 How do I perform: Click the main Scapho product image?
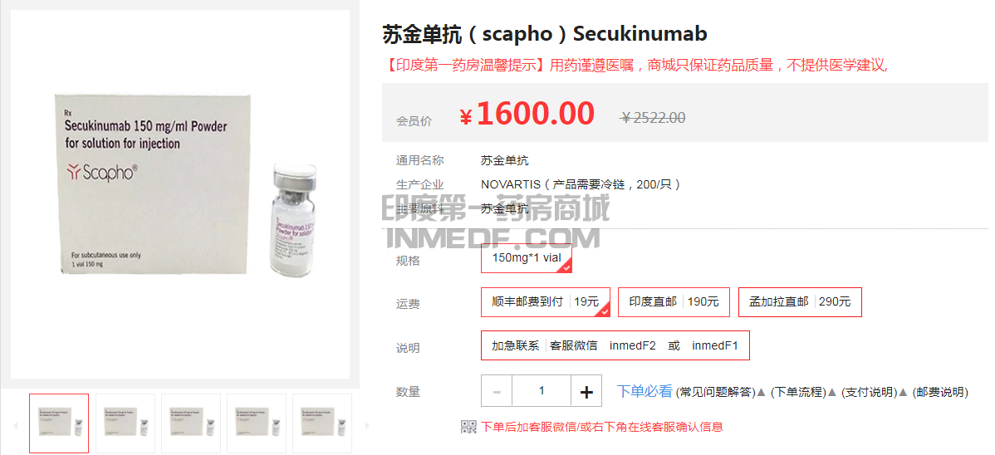click(180, 194)
